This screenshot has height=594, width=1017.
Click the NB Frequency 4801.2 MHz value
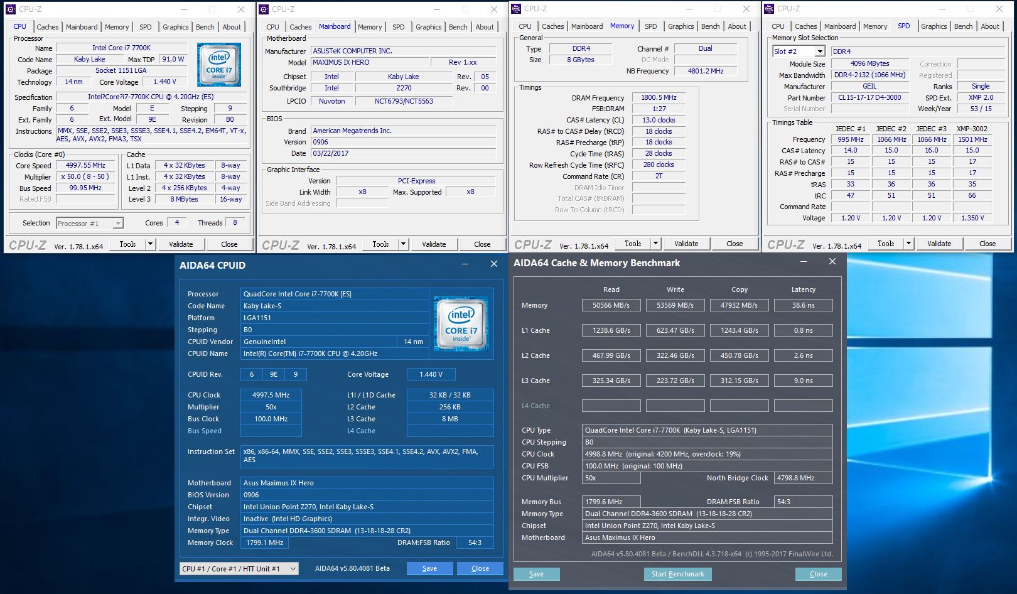705,71
